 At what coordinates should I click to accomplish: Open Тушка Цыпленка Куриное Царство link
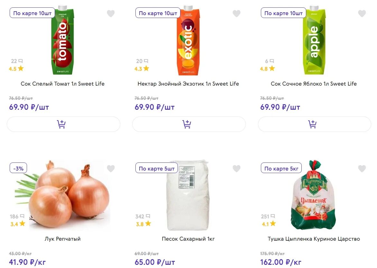314,239
